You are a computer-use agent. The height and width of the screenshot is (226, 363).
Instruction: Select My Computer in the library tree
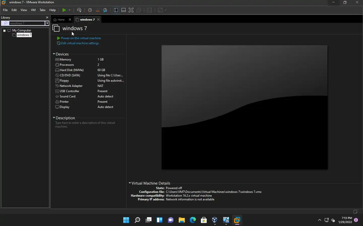[22, 30]
